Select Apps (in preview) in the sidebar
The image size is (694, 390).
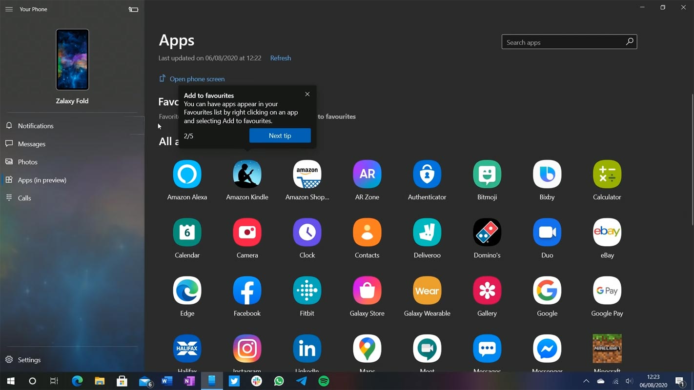(x=72, y=180)
